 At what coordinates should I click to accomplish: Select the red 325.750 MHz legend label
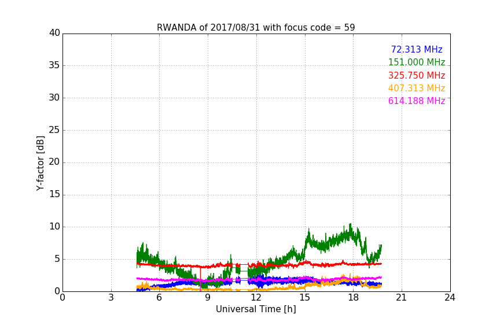point(417,75)
